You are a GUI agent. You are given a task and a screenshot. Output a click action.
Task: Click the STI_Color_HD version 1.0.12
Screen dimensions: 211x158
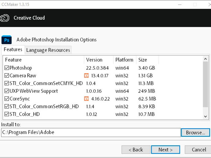[x=91, y=114]
